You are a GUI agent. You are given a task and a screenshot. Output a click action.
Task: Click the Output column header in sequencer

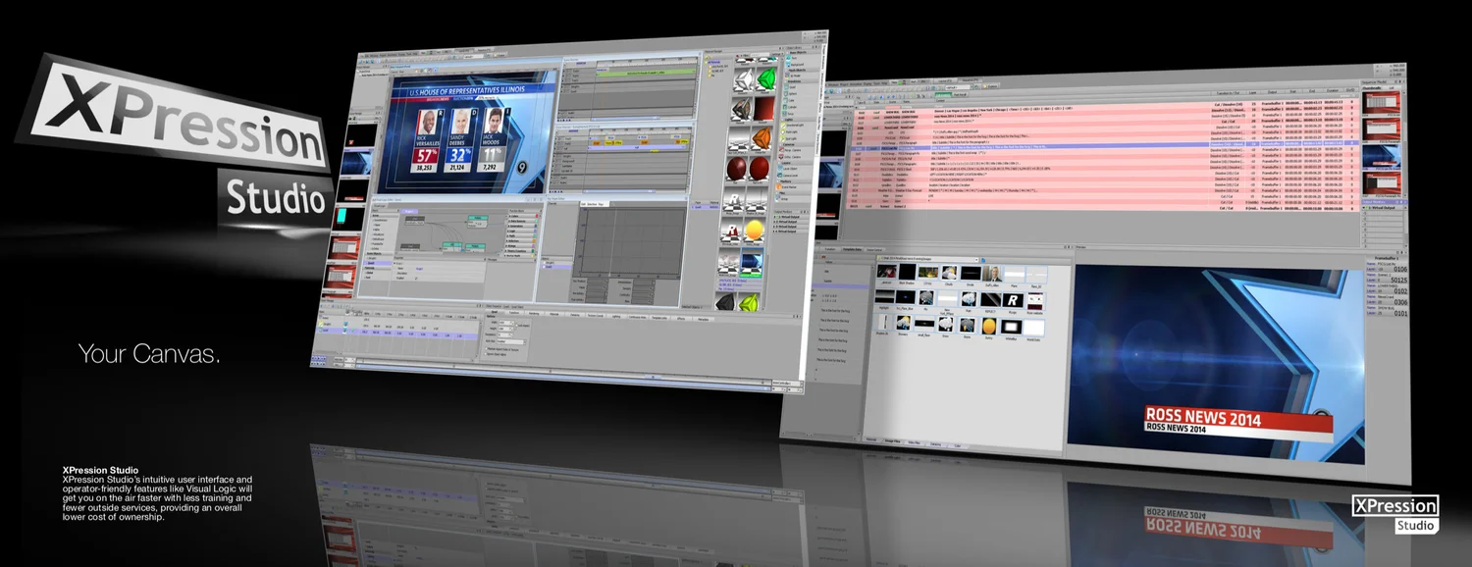[x=1272, y=92]
